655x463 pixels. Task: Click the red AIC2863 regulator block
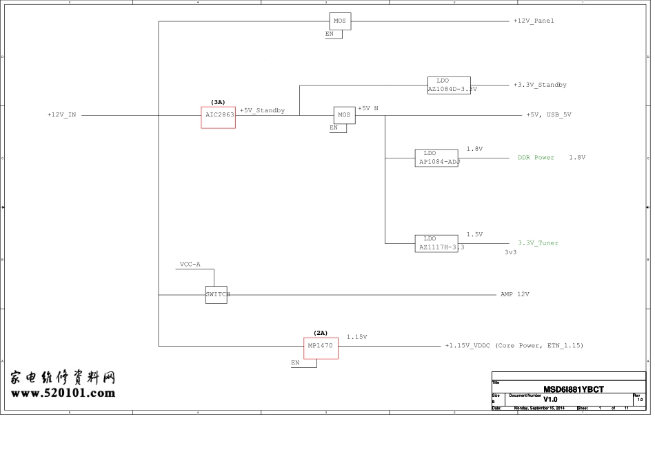(x=218, y=117)
